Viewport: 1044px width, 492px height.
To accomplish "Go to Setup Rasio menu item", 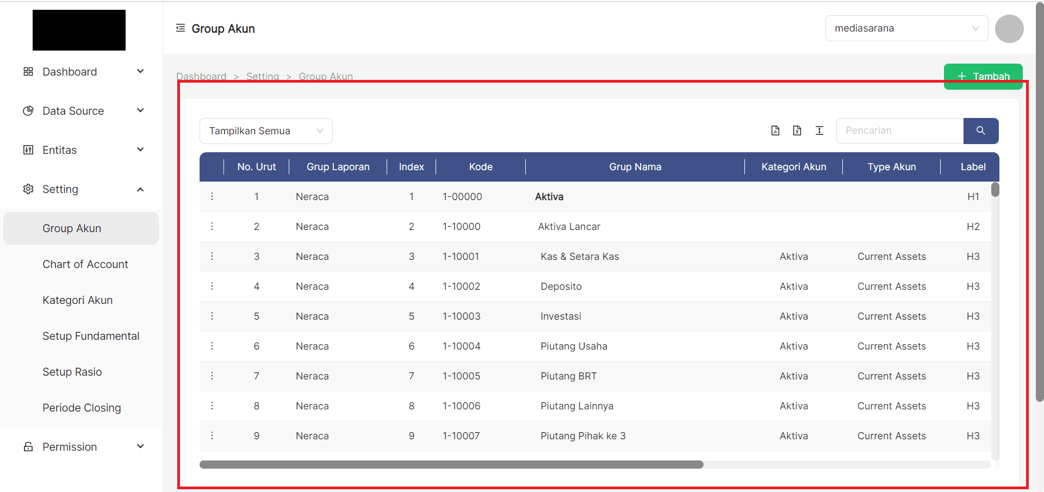I will click(x=72, y=372).
